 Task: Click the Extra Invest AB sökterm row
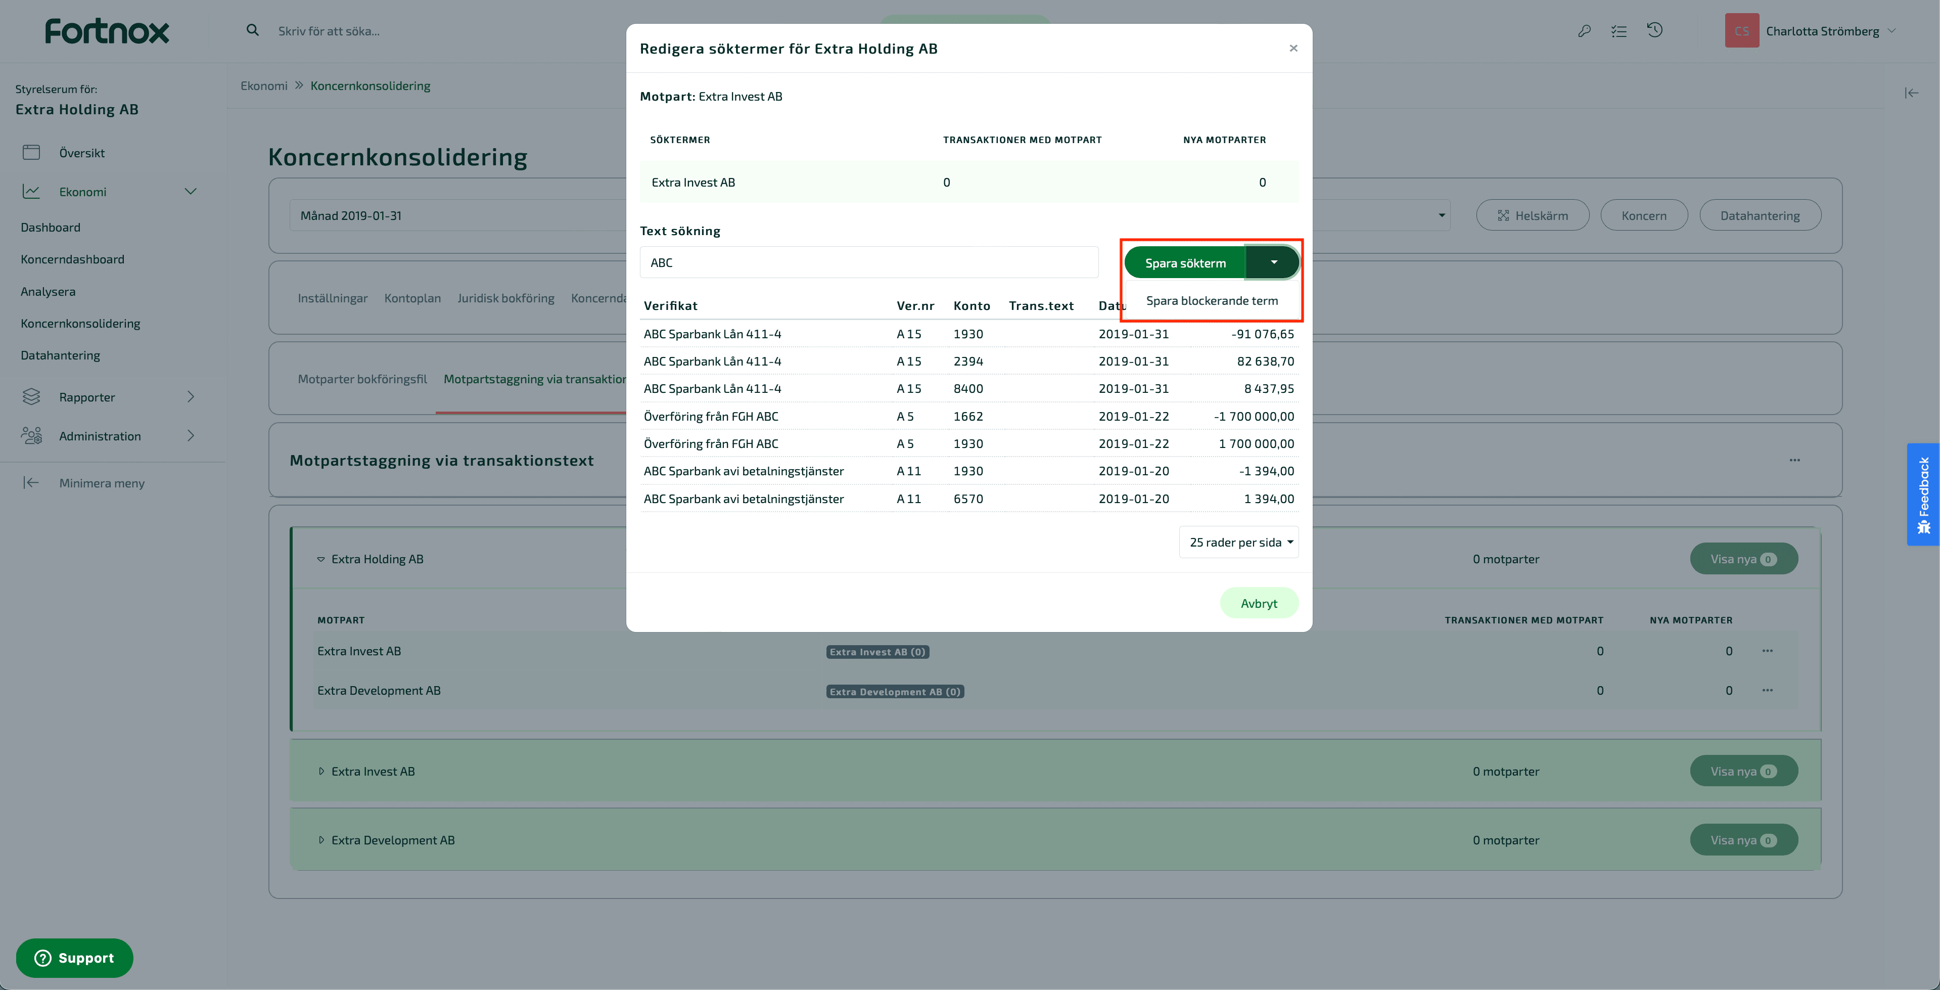(x=968, y=182)
